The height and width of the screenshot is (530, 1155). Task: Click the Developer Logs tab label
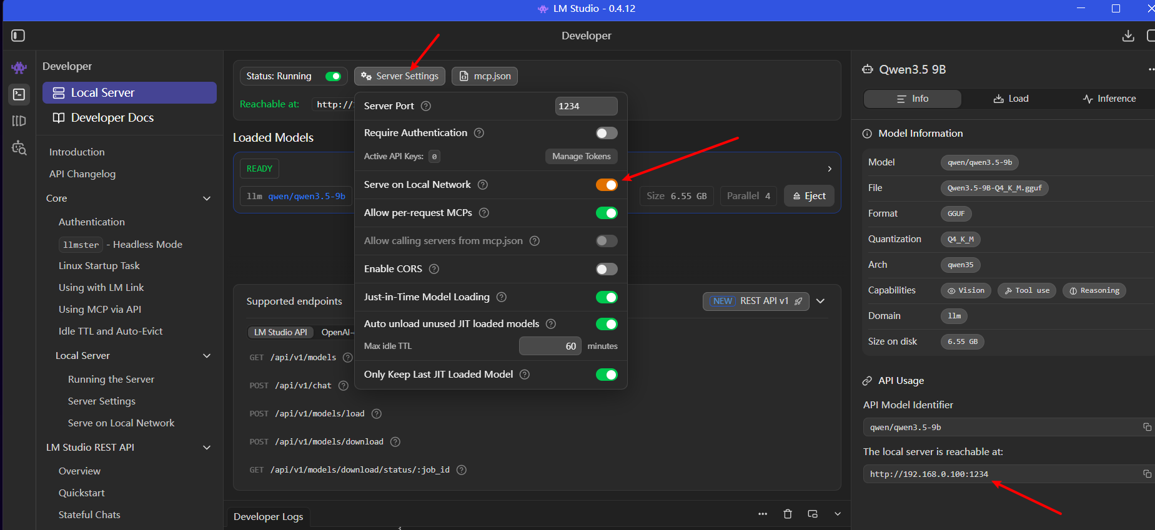[x=269, y=517]
